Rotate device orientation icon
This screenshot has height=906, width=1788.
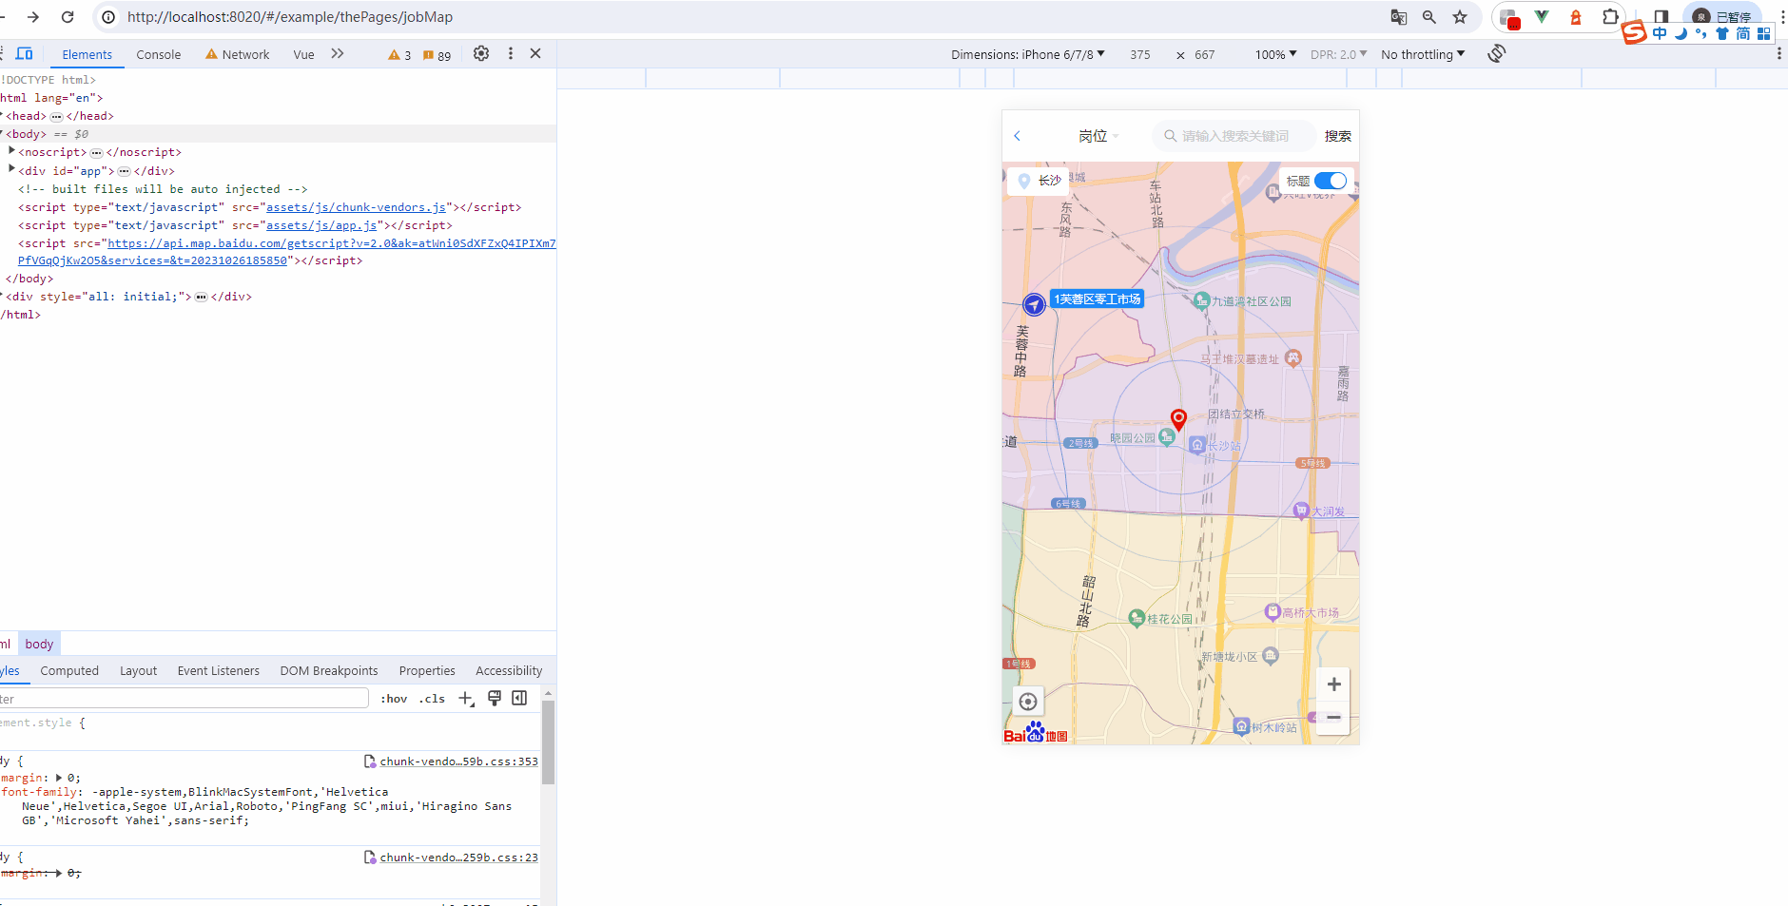click(1497, 54)
